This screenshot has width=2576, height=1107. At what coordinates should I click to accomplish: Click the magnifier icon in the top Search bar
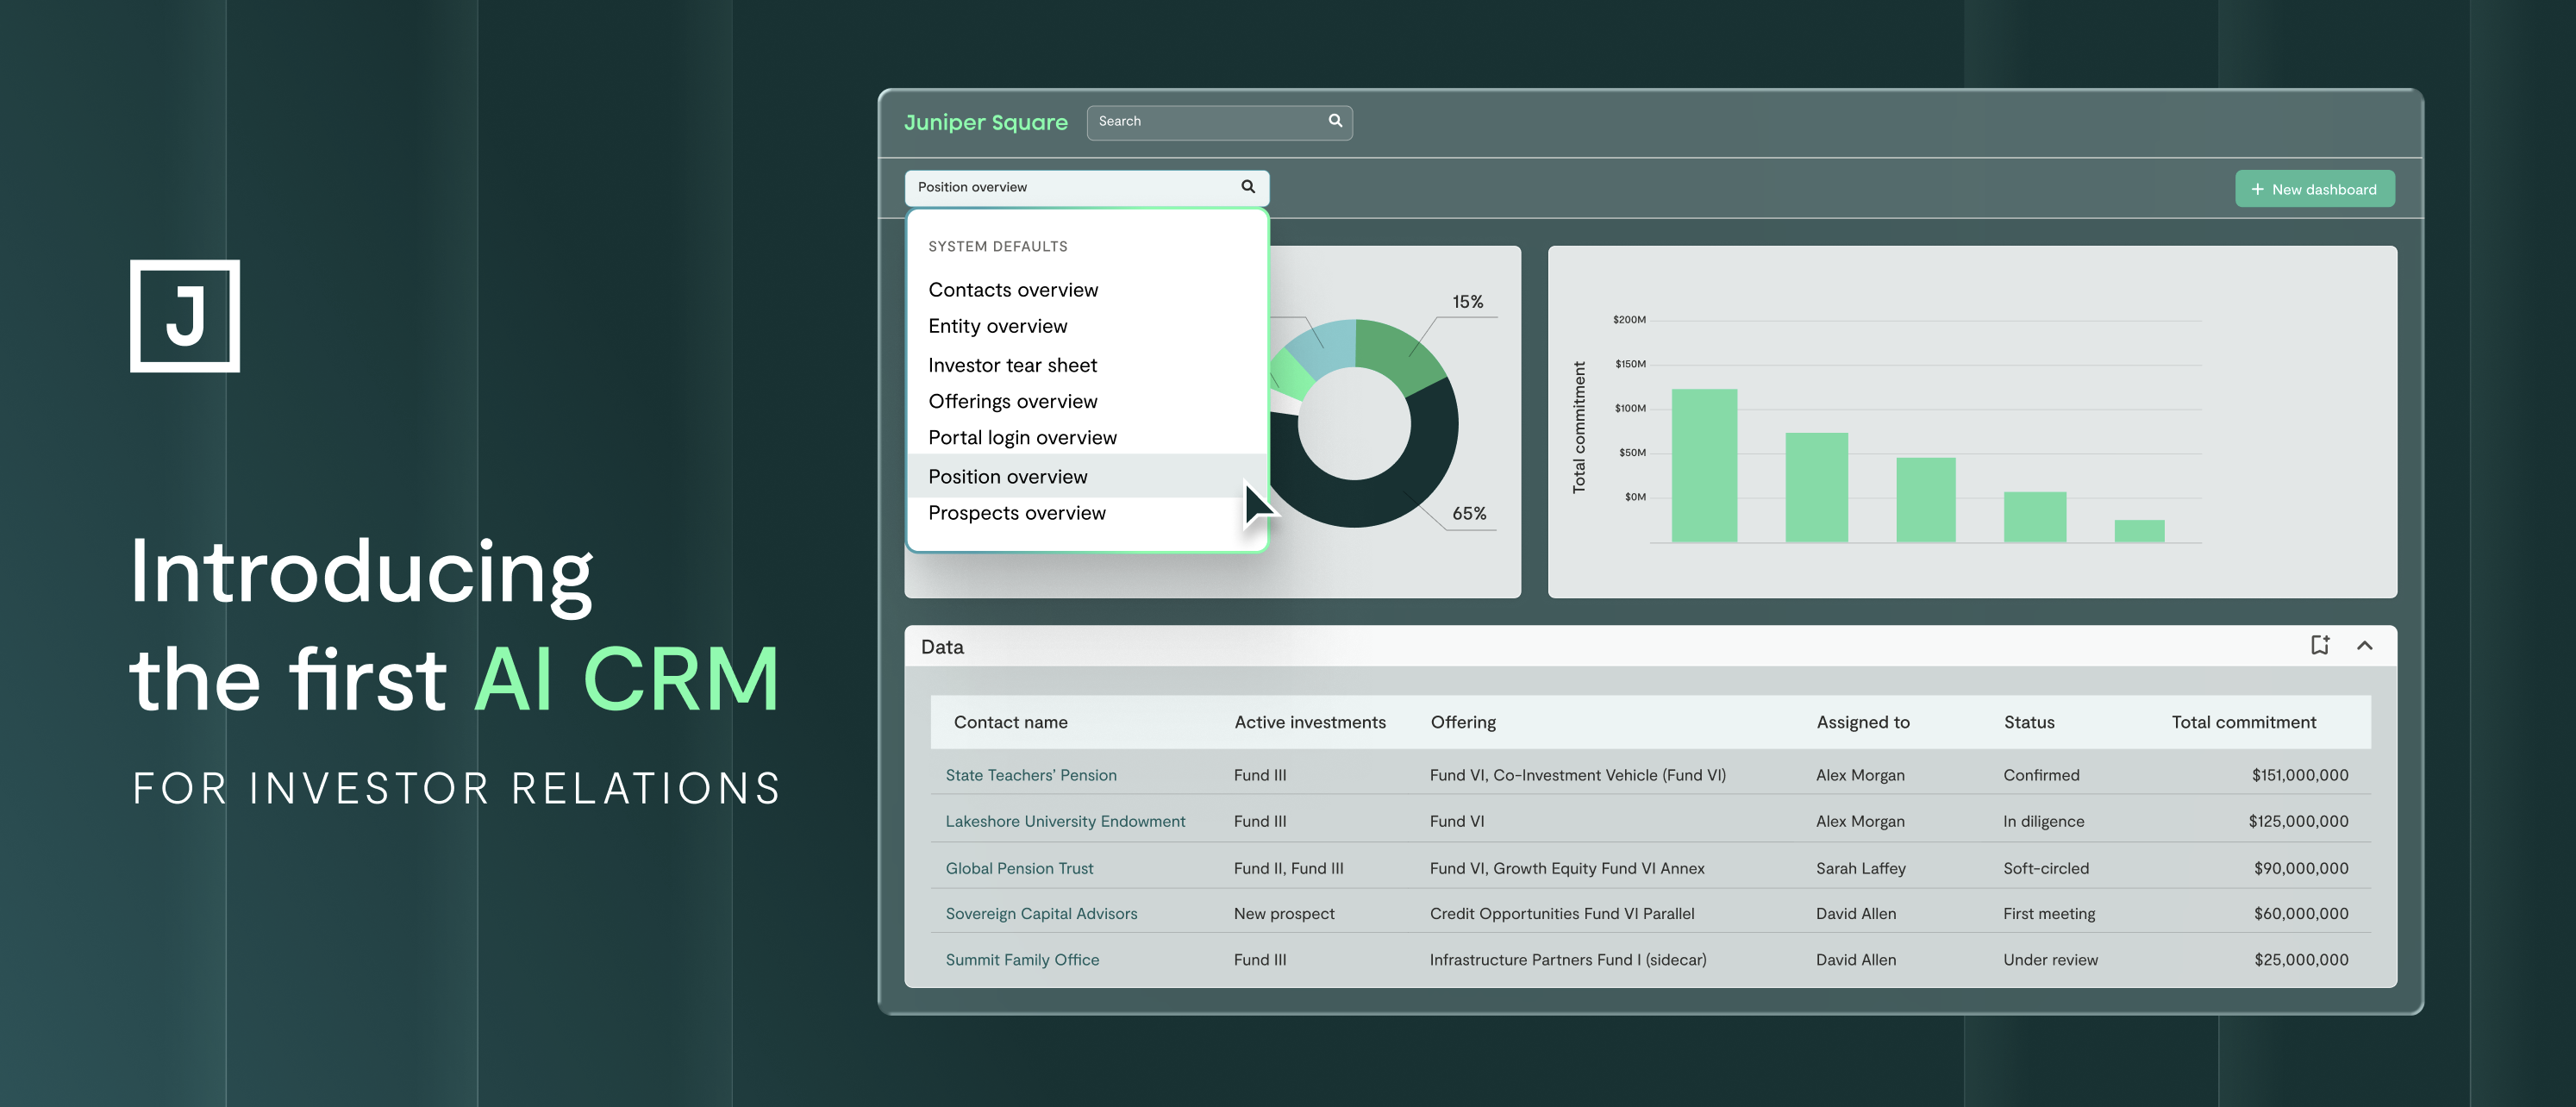[1335, 121]
